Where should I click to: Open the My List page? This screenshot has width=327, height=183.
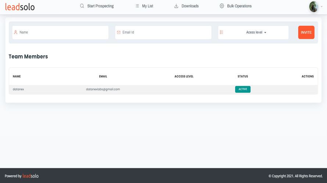[x=148, y=6]
